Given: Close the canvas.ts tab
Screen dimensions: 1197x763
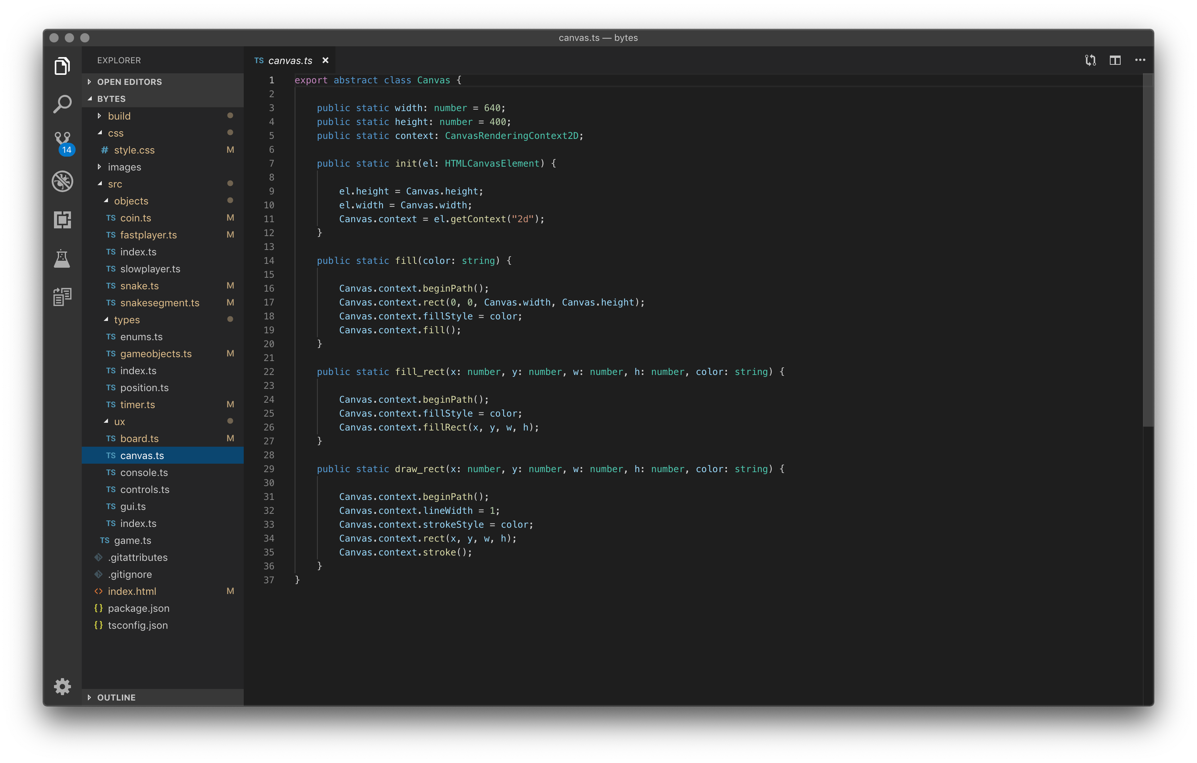Looking at the screenshot, I should pos(325,60).
